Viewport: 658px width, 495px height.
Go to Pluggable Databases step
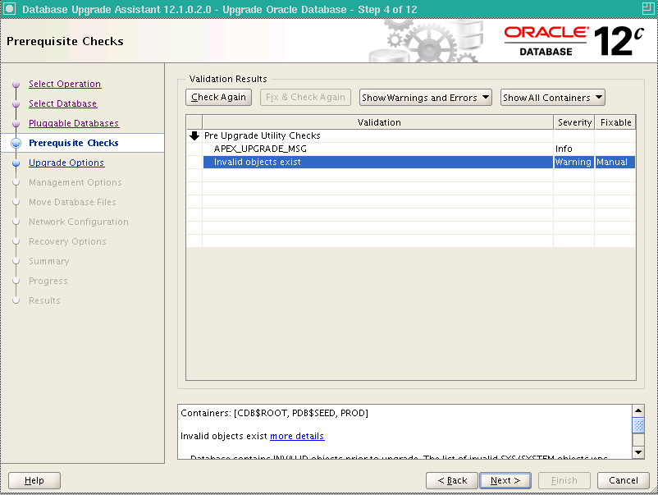click(74, 123)
